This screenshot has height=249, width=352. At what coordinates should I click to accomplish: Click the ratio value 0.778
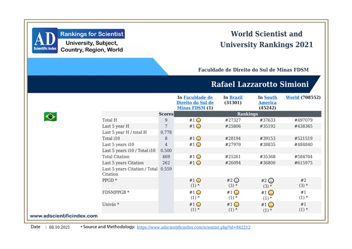(166, 132)
